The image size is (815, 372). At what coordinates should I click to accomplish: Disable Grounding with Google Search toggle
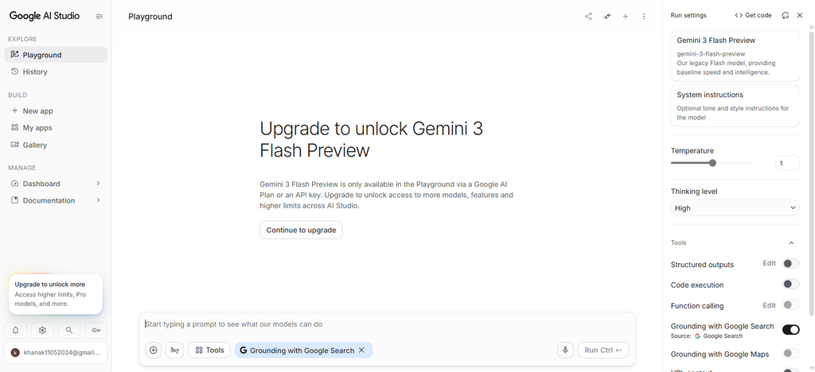coord(790,329)
